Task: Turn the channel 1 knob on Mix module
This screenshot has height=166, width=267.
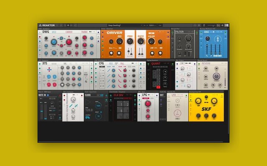Action: 182,68
